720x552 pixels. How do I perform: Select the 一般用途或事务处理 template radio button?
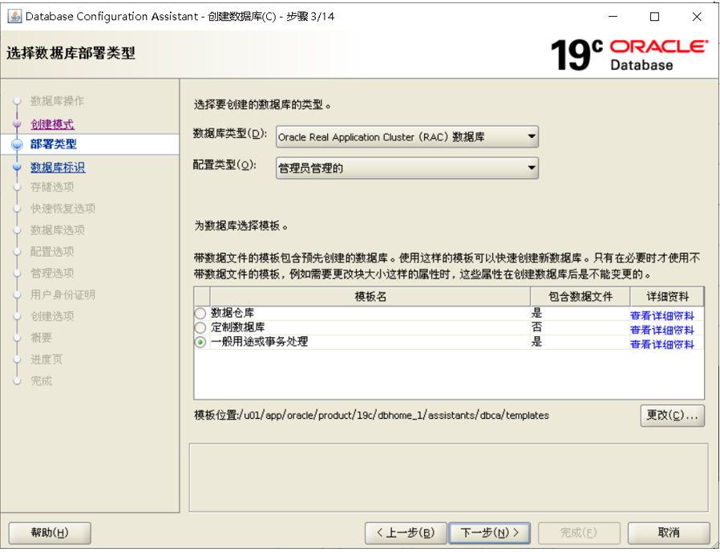(x=199, y=342)
